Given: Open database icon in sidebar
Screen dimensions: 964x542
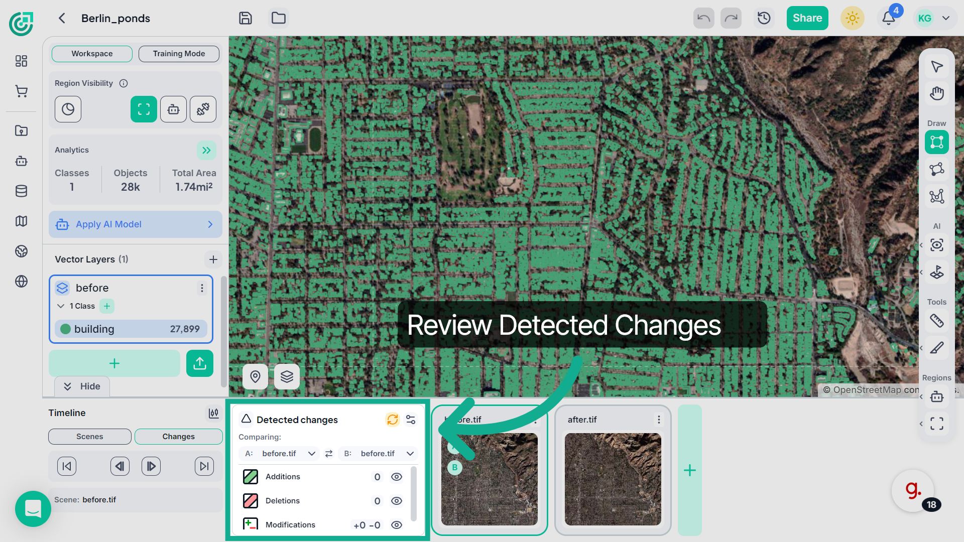Looking at the screenshot, I should [x=21, y=191].
